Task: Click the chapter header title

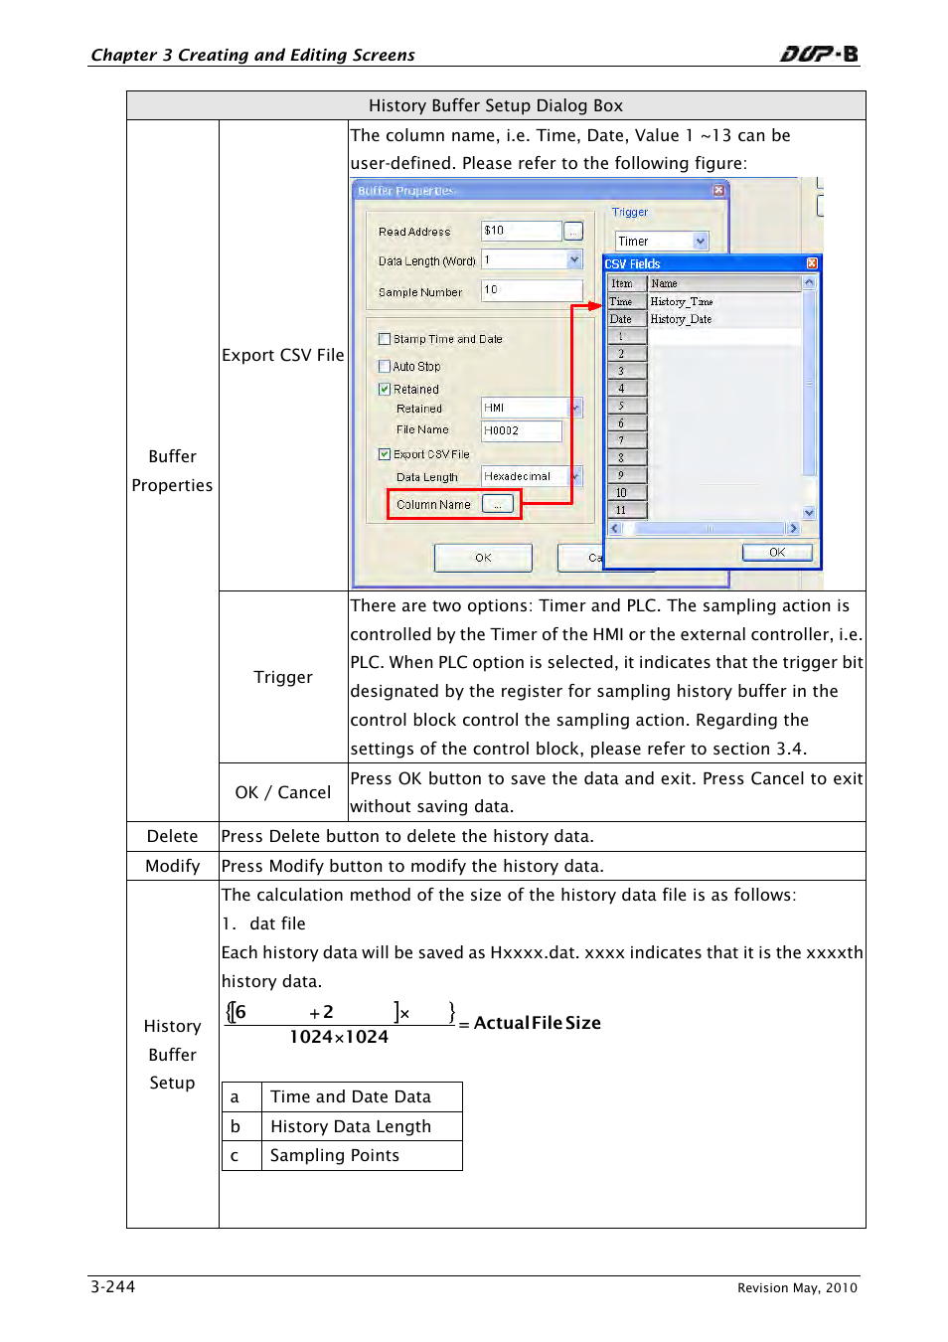Action: click(253, 55)
